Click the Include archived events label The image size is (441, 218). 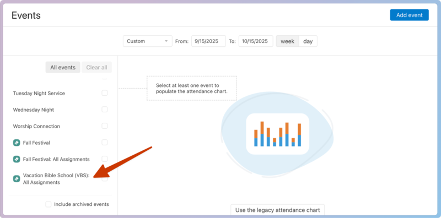click(x=82, y=204)
